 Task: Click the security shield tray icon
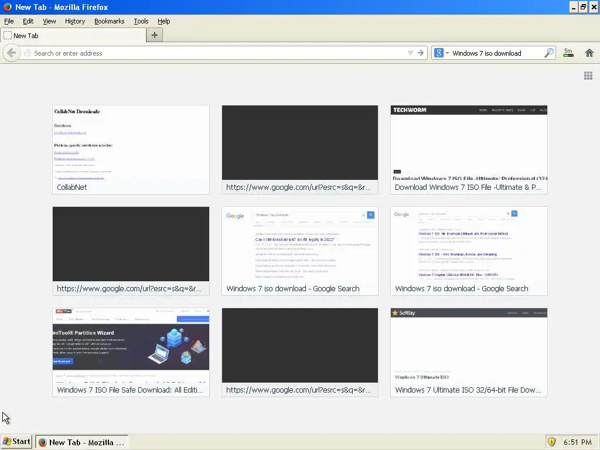coord(551,442)
